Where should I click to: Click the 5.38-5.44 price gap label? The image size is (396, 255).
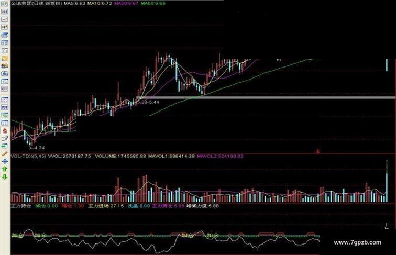point(148,102)
